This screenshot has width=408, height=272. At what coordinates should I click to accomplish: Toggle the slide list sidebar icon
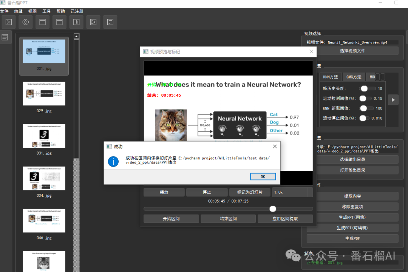[5, 37]
